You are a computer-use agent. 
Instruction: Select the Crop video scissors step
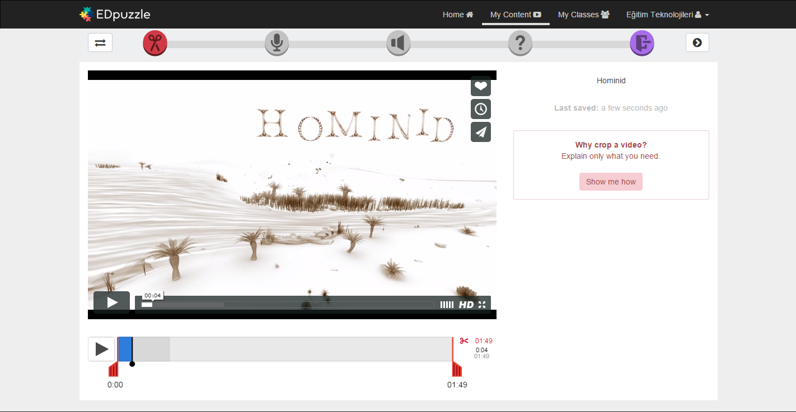[x=155, y=43]
